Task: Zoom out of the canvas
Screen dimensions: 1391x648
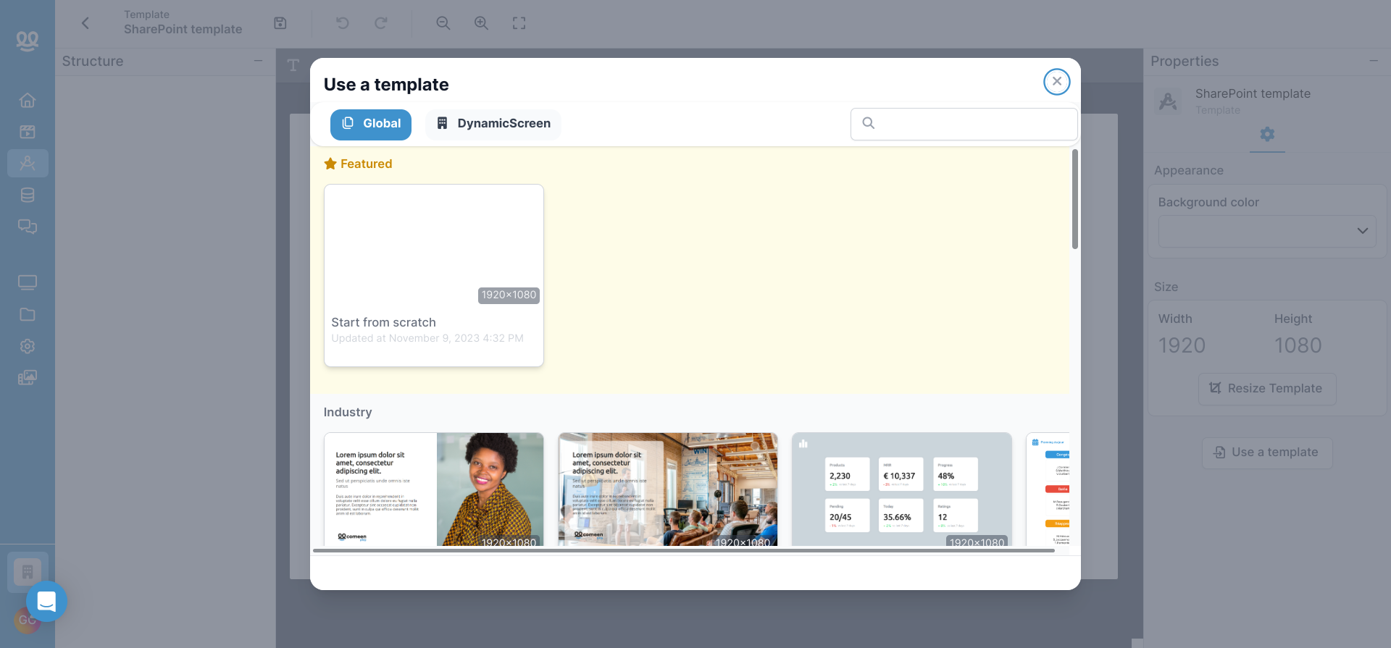Action: tap(443, 23)
